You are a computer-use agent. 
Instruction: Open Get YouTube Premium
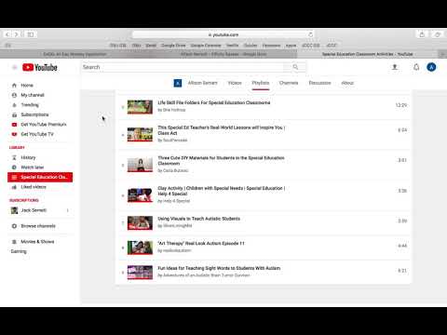pos(44,125)
